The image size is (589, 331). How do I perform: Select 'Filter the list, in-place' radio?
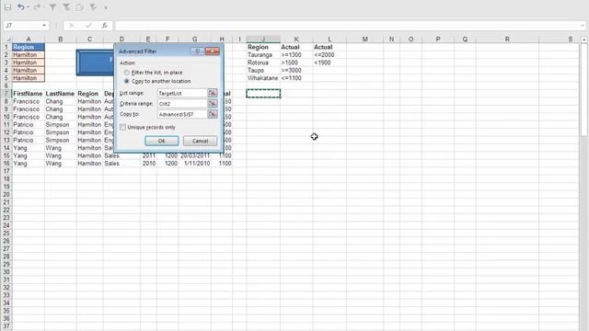pos(127,73)
